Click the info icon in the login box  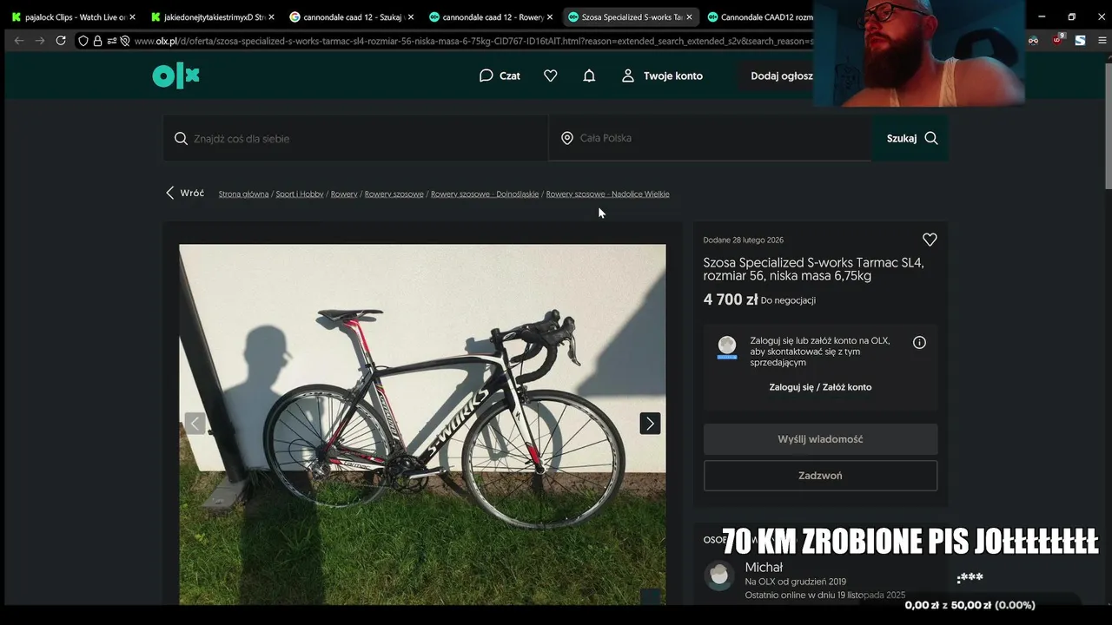pyautogui.click(x=919, y=343)
